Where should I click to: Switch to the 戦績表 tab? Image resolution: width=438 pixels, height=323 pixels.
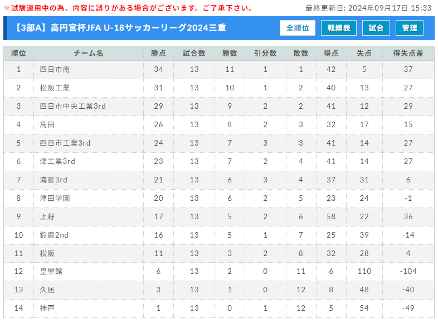339,28
